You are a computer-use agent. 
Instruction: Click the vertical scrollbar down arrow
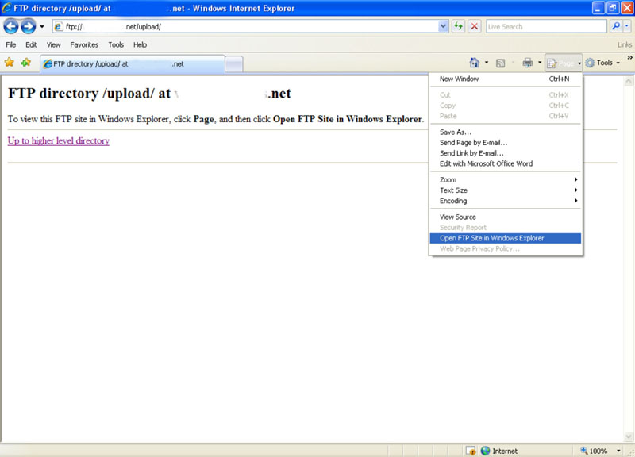tap(628, 436)
